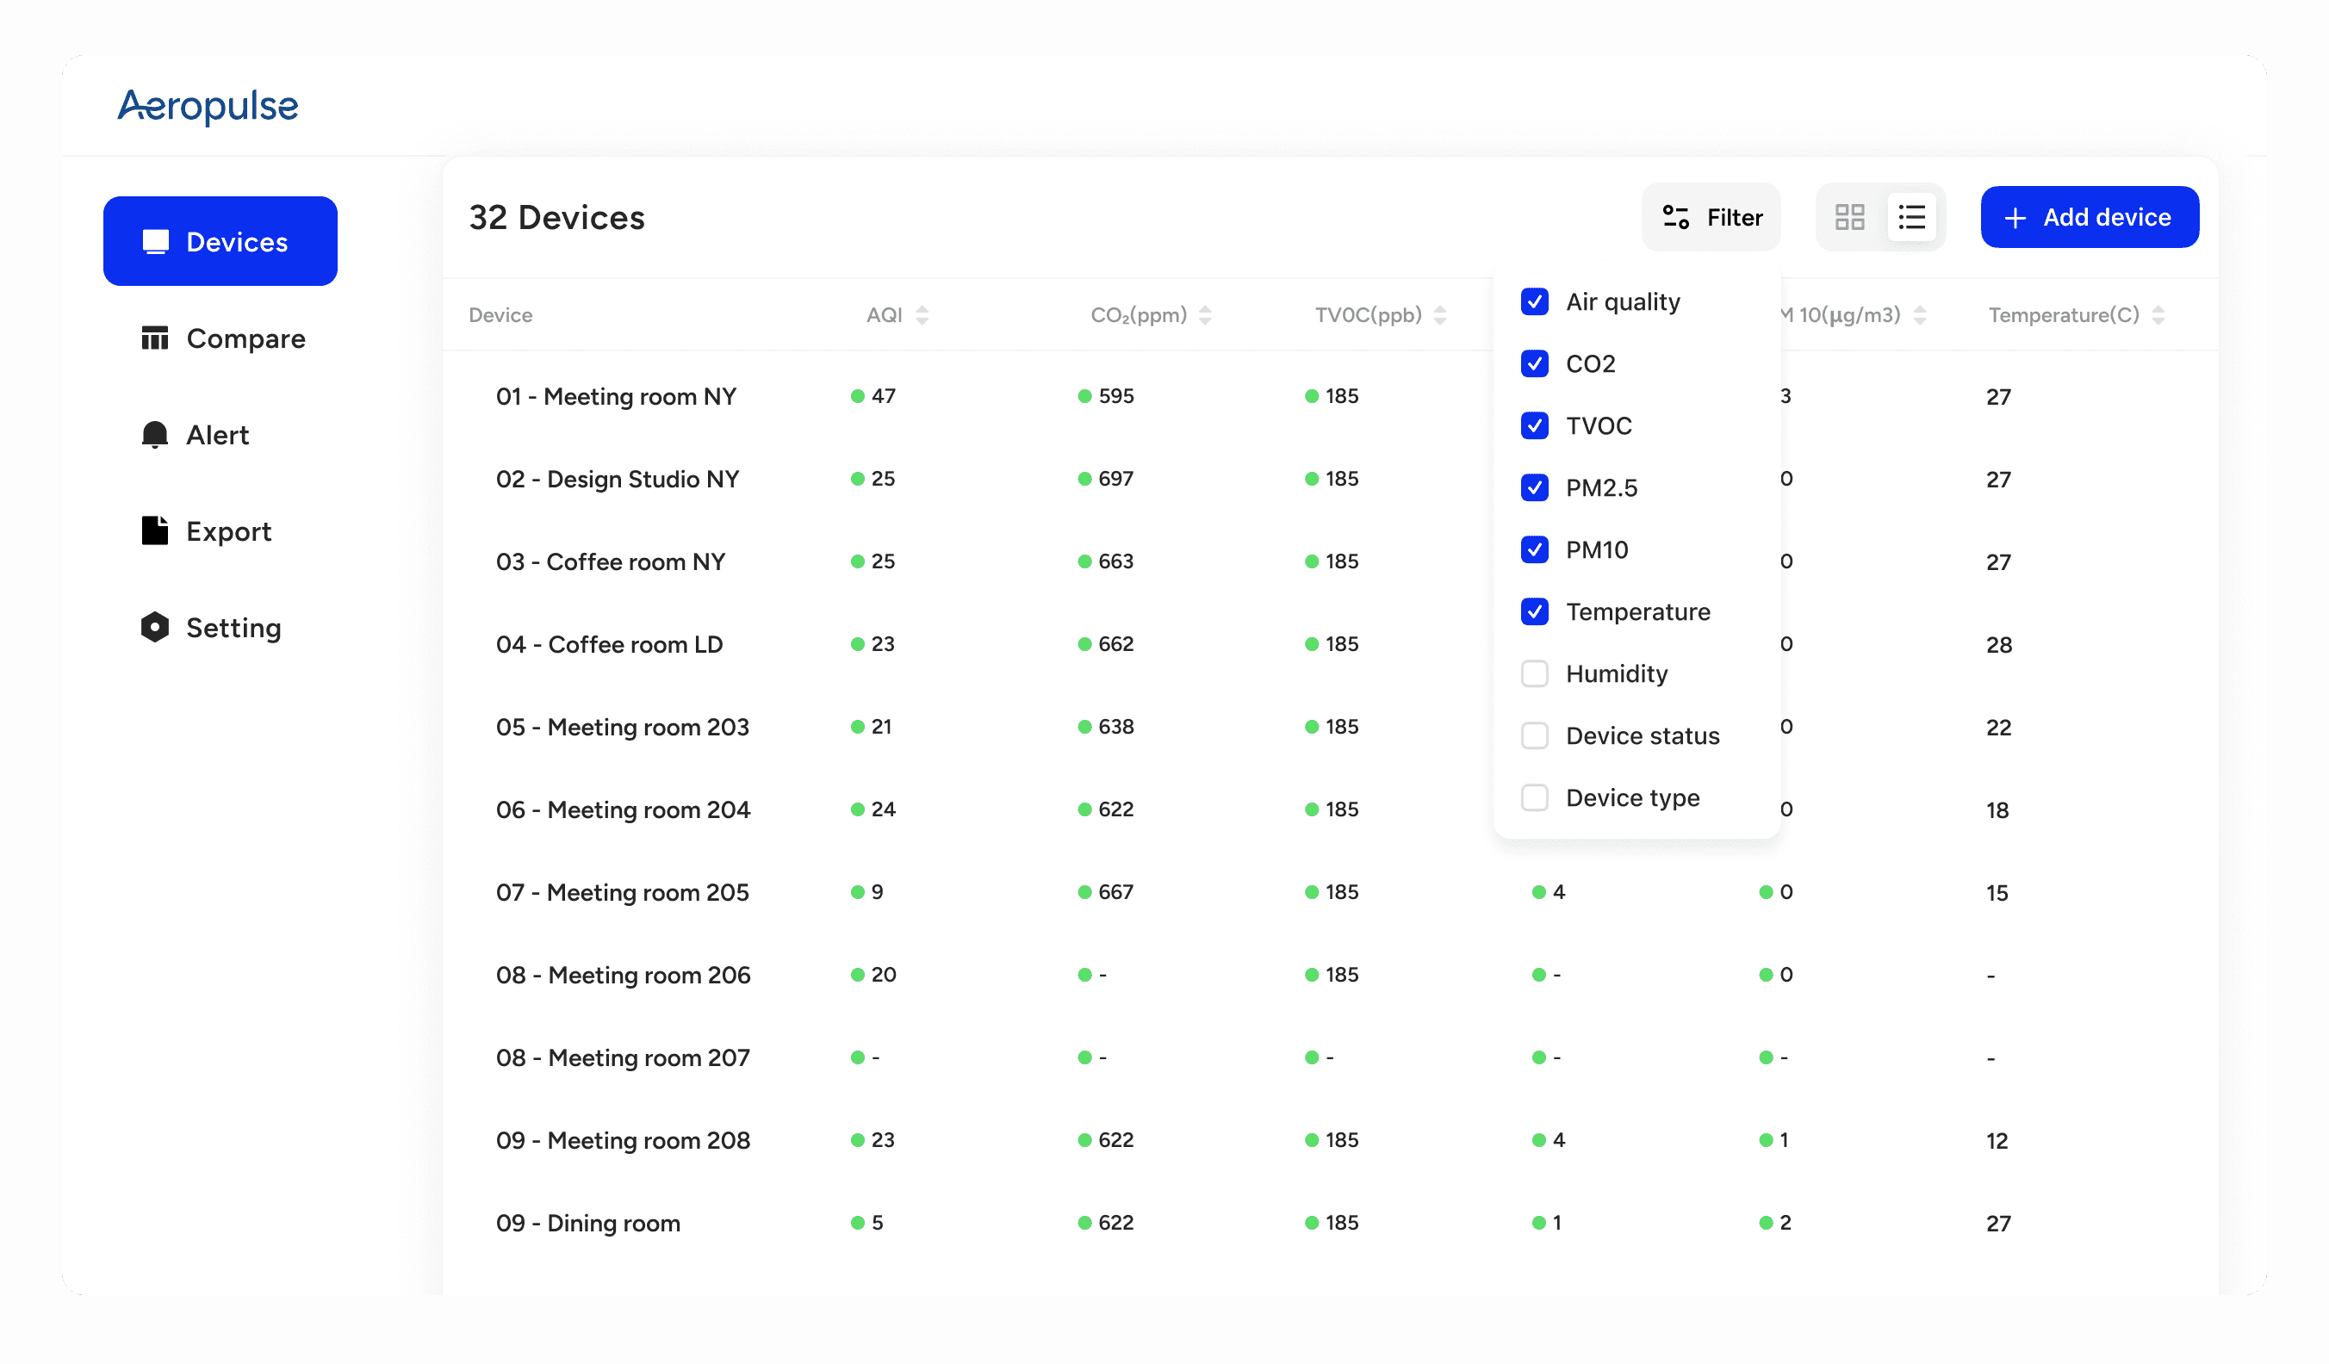Sort by AQI column arrows

(x=922, y=315)
